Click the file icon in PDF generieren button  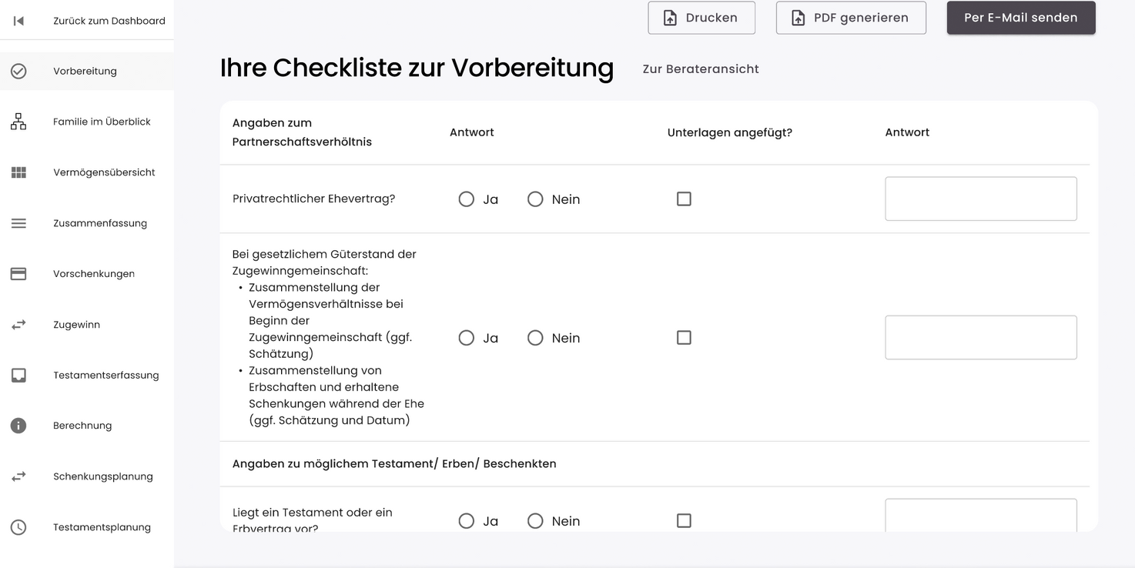click(x=799, y=18)
